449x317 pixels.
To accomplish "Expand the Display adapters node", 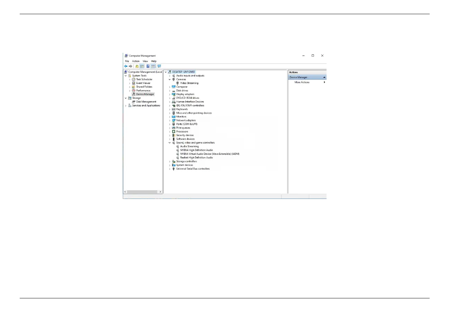I will pos(169,94).
